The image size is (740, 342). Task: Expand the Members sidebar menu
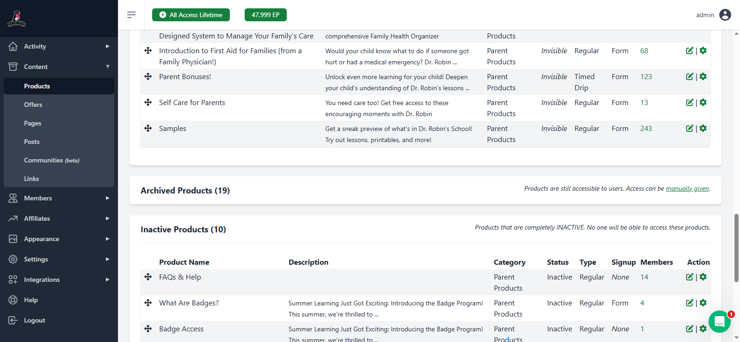59,198
